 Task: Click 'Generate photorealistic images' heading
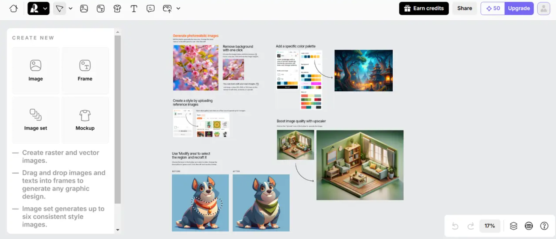click(196, 36)
